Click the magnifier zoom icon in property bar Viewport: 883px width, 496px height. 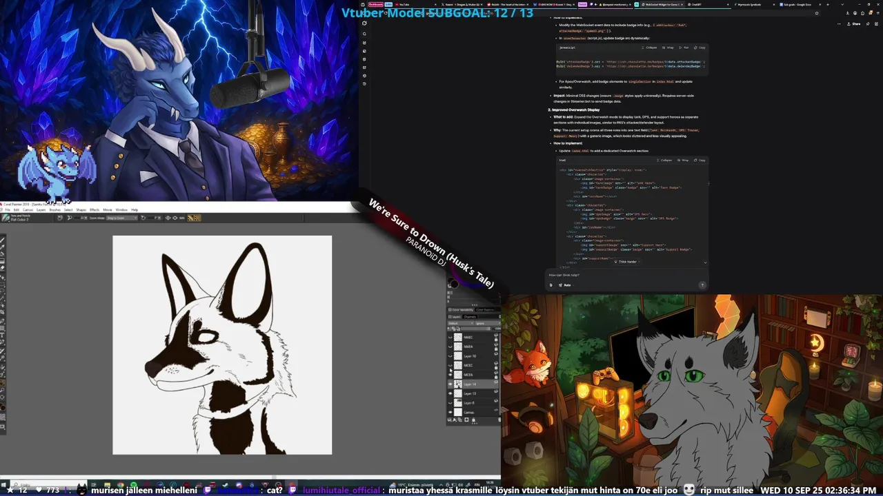pos(70,218)
